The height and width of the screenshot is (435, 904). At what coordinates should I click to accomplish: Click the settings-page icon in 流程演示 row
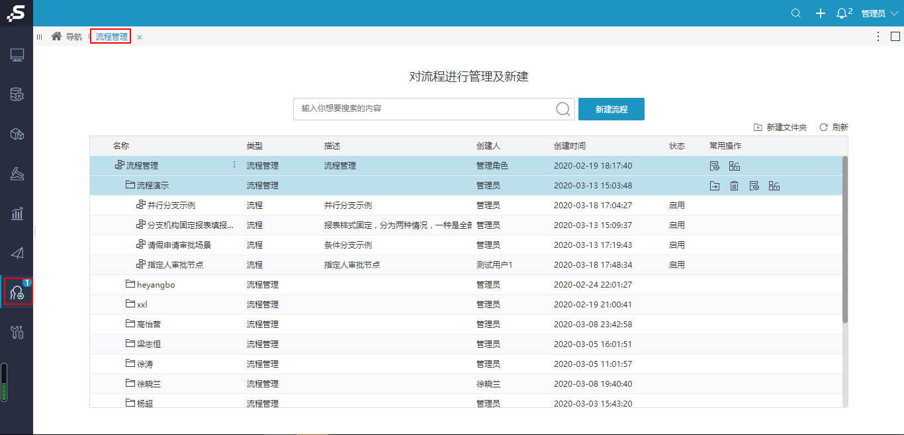pyautogui.click(x=754, y=186)
